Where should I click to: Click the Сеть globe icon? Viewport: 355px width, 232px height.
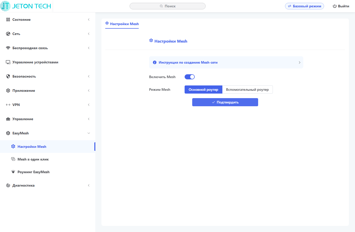[8, 34]
